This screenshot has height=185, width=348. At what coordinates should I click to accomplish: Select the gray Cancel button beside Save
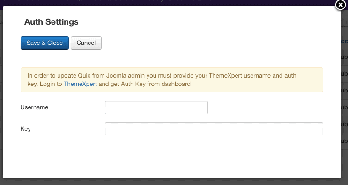point(86,43)
